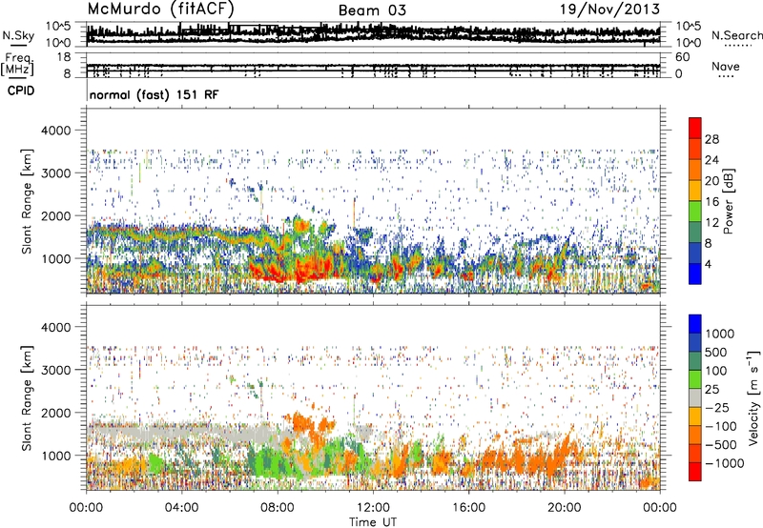Click the red bottom segment of the velocity colorbar
This screenshot has width=763, height=528.
(x=695, y=472)
